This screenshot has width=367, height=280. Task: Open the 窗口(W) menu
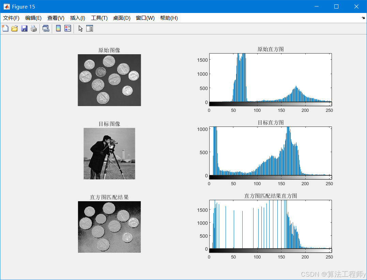(145, 18)
